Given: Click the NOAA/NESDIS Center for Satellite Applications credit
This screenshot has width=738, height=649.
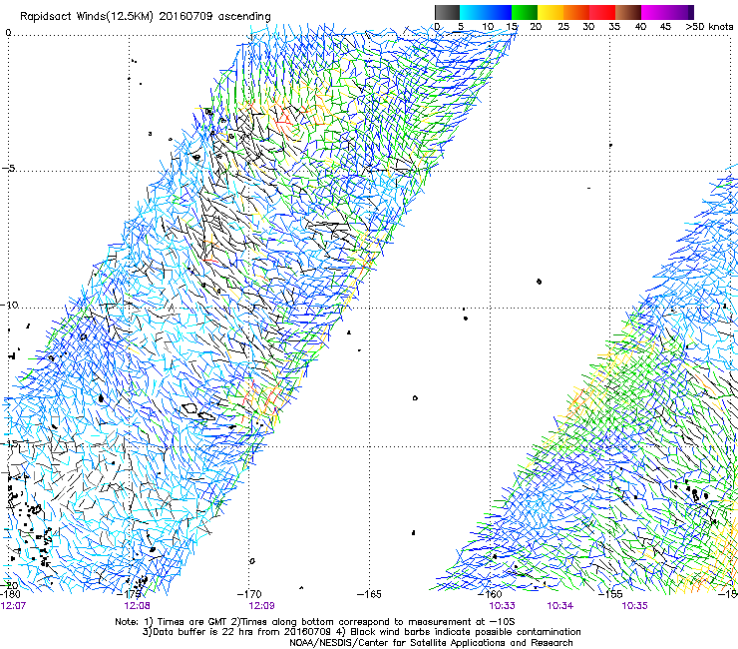Looking at the screenshot, I should (431, 643).
